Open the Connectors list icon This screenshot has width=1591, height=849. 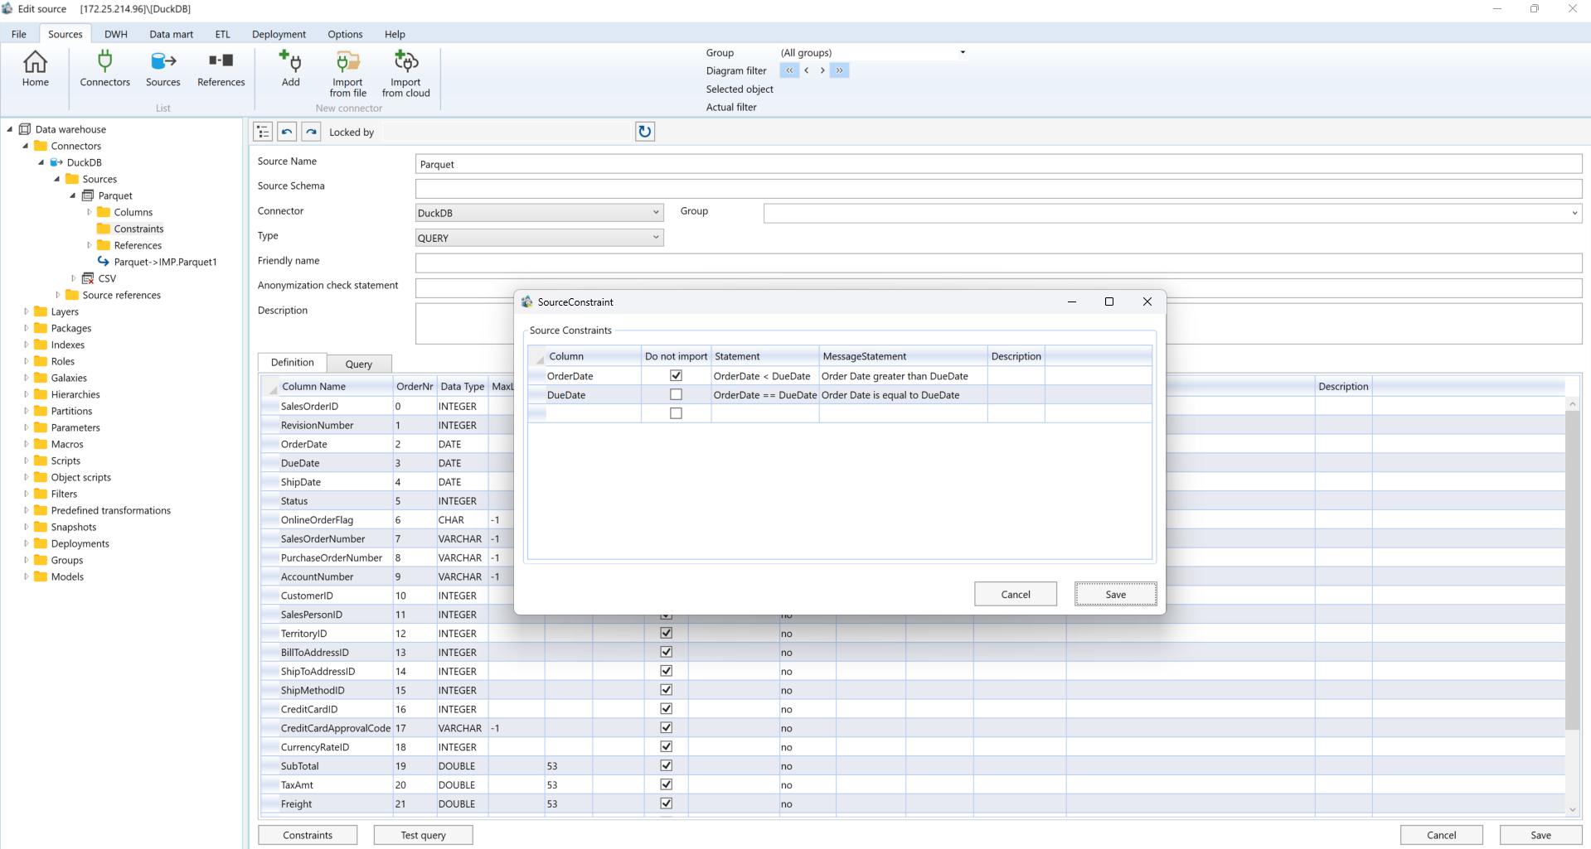[x=105, y=69]
